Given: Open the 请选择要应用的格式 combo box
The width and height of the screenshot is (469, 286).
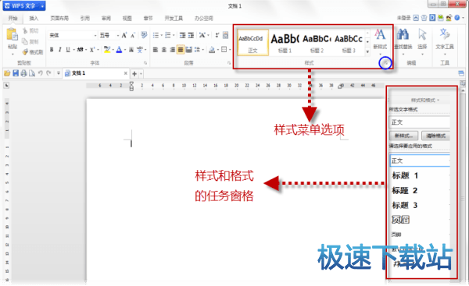Looking at the screenshot, I should point(421,161).
